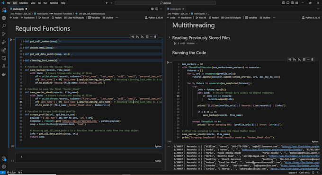The image size is (322, 175).
Task: Toggle Outline in right notebook toolbar
Action: pyautogui.click(x=265, y=18)
